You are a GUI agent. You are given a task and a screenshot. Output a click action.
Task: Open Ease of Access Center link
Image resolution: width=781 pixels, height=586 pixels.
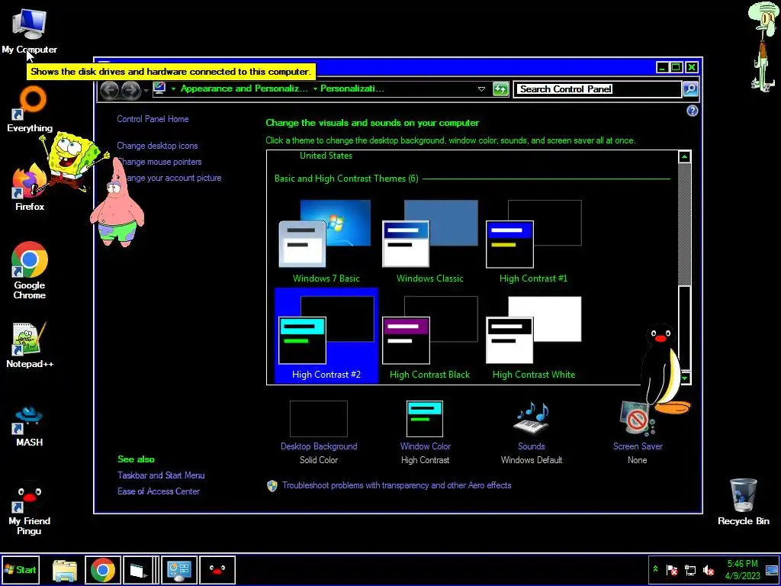tap(159, 491)
